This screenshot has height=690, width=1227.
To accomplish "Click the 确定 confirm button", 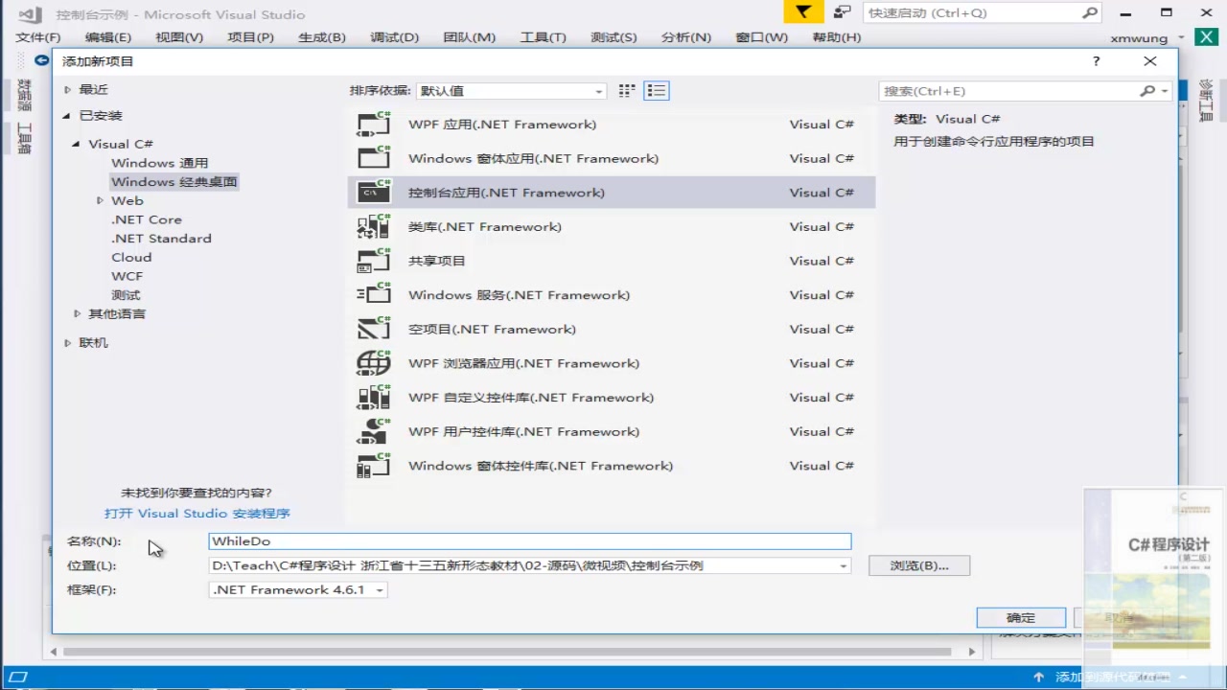I will (x=1021, y=617).
